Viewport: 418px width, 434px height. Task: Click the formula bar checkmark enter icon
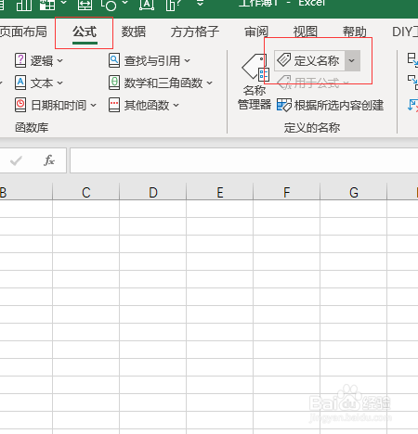click(x=16, y=160)
